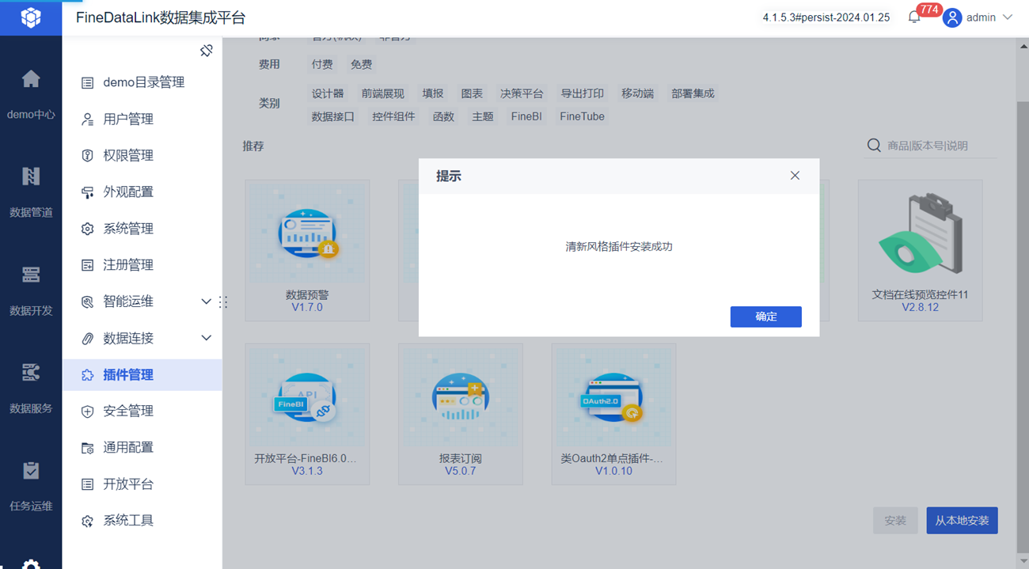Click the admin user avatar icon
1029x569 pixels.
[x=952, y=17]
